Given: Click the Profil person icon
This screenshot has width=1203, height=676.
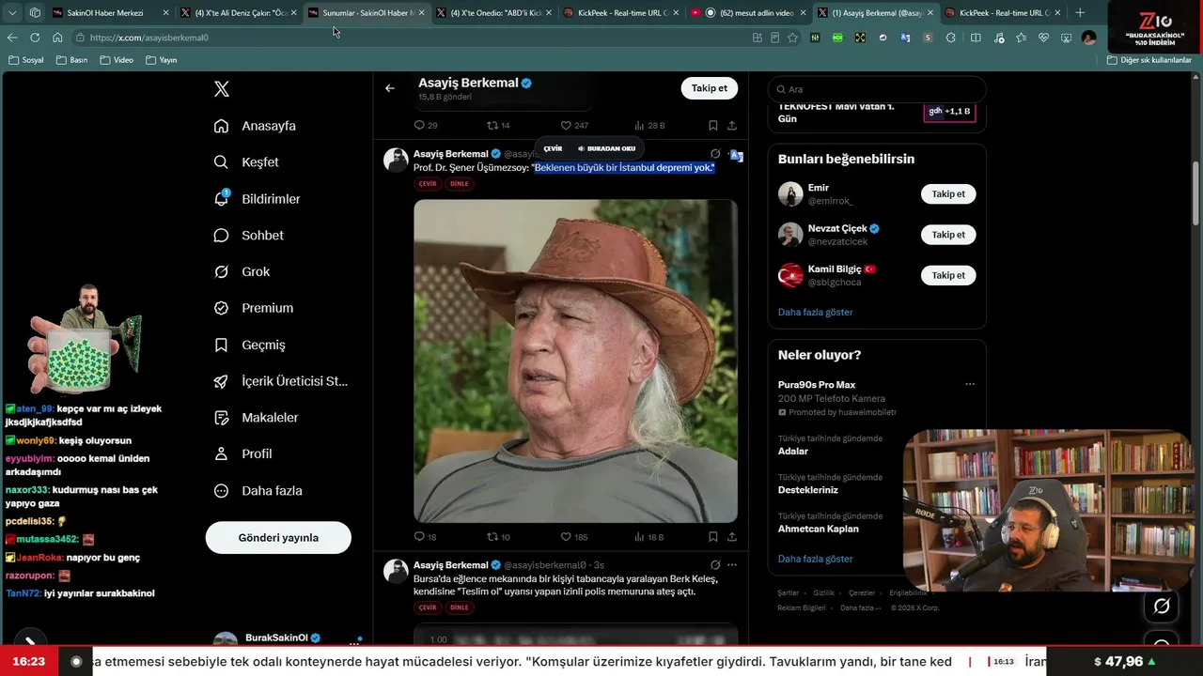Looking at the screenshot, I should [x=221, y=453].
